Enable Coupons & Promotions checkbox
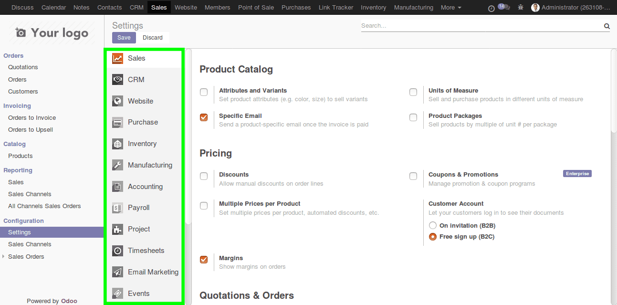Image resolution: width=617 pixels, height=305 pixels. [x=413, y=176]
